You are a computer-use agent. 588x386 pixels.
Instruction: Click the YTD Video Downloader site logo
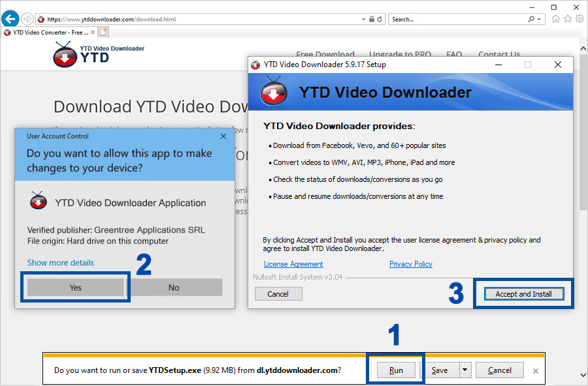[x=99, y=55]
